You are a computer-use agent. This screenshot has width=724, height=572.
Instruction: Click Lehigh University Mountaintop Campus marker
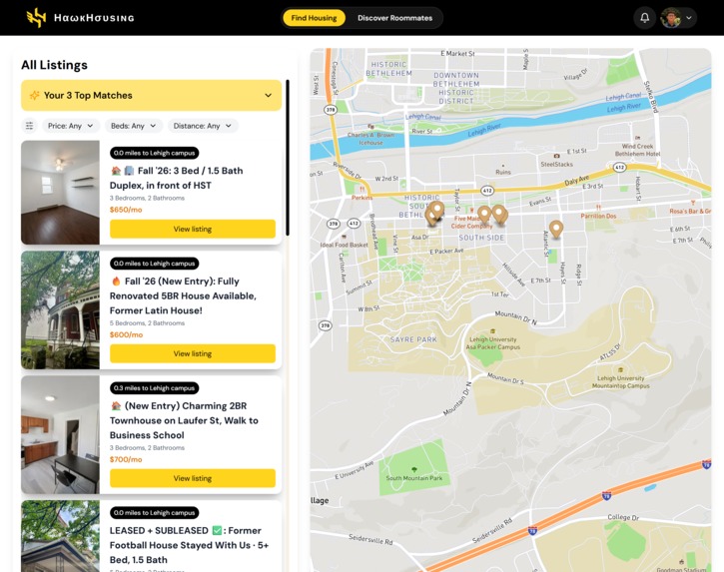(x=620, y=369)
